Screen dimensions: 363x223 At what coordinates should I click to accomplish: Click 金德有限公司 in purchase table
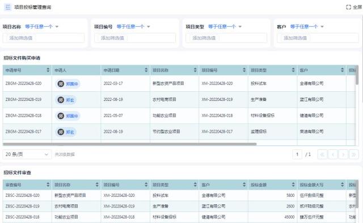point(311,83)
